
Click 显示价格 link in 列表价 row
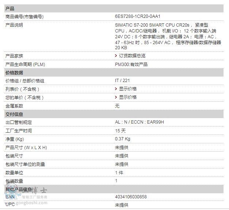[128, 89]
